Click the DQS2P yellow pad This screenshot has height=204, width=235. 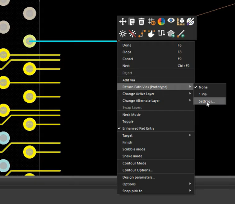[29, 69]
